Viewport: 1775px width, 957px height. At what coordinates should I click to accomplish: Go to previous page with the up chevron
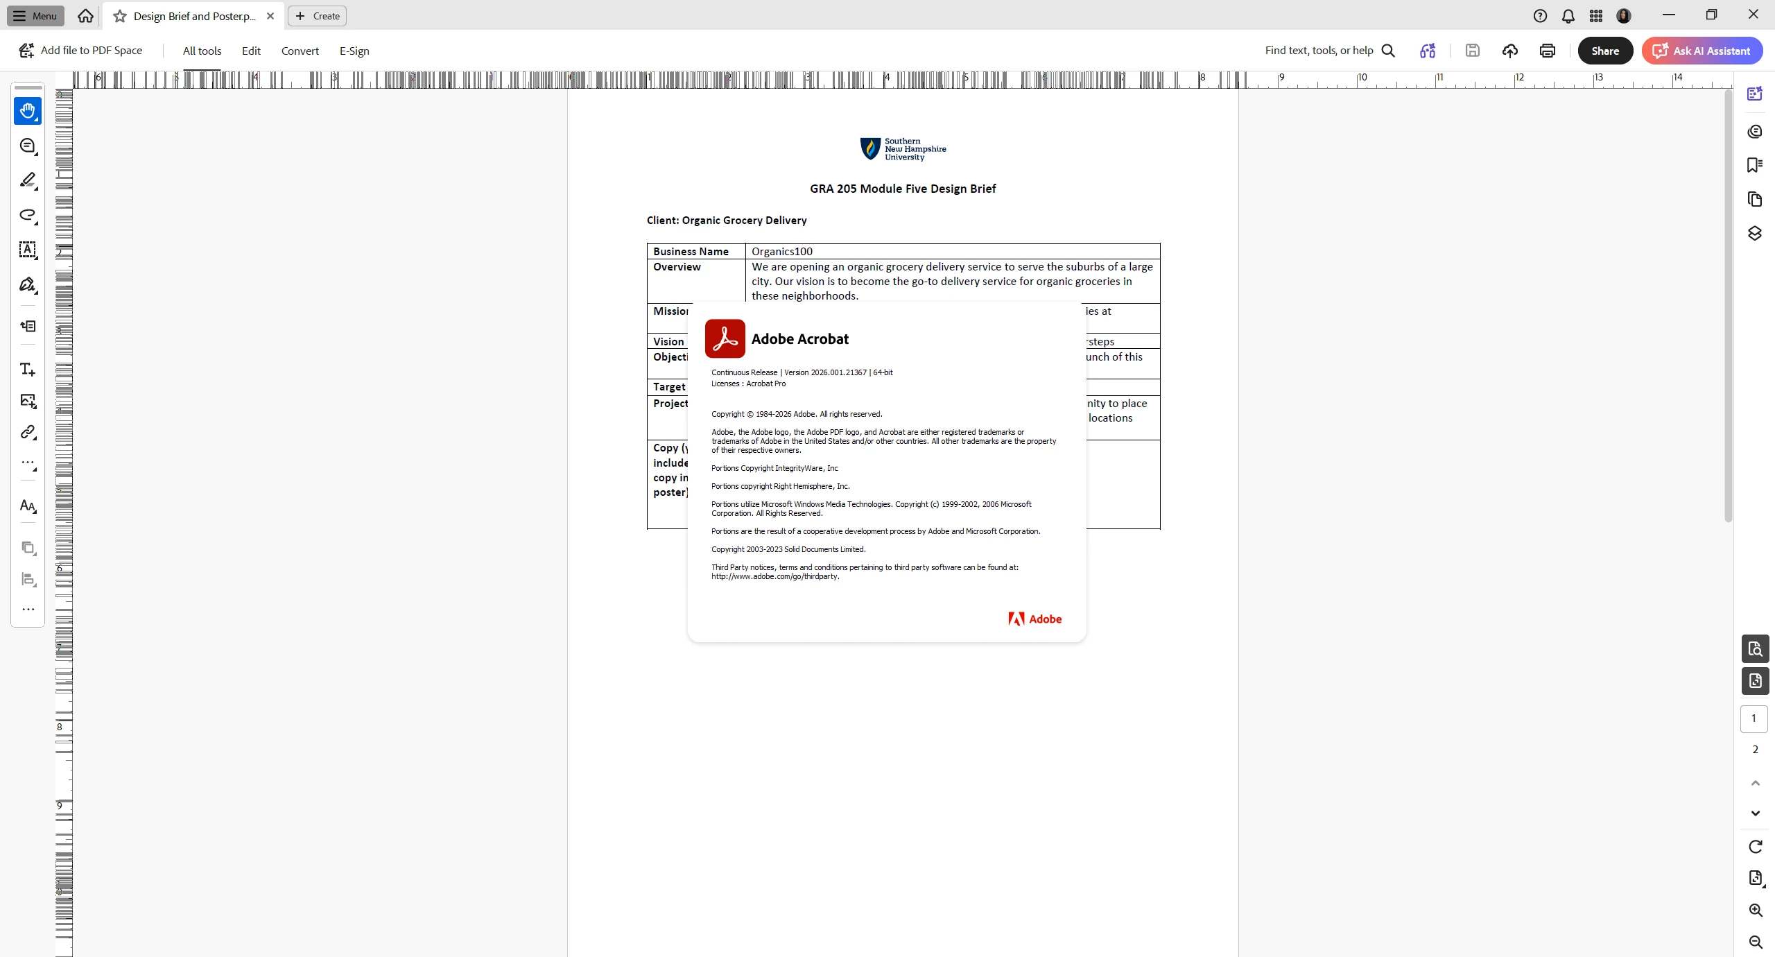coord(1755,783)
